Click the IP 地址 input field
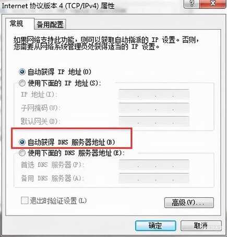Image resolution: width=227 pixels, height=237 pixels. 154,94
